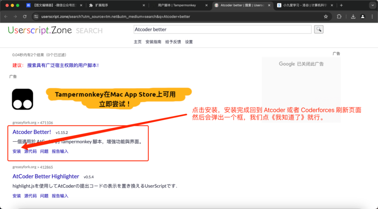Open the extensions puzzle icon
Image resolution: width=378 pixels, height=209 pixels.
tap(339, 17)
